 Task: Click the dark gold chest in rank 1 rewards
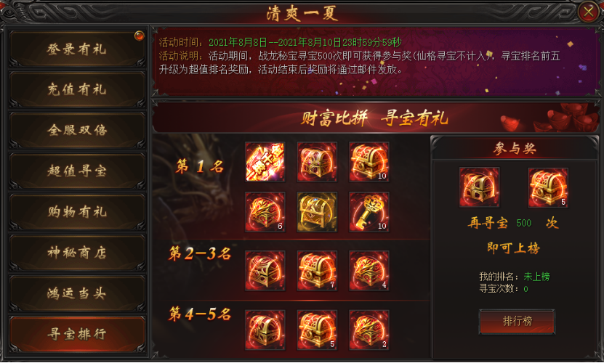[x=317, y=212]
